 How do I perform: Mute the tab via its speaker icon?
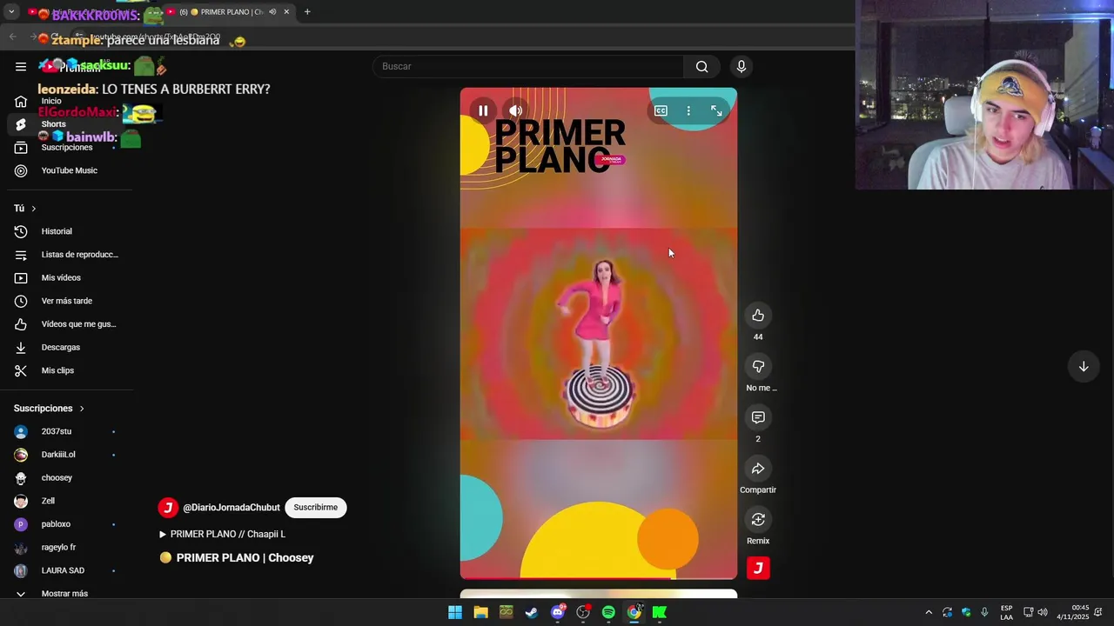[272, 12]
